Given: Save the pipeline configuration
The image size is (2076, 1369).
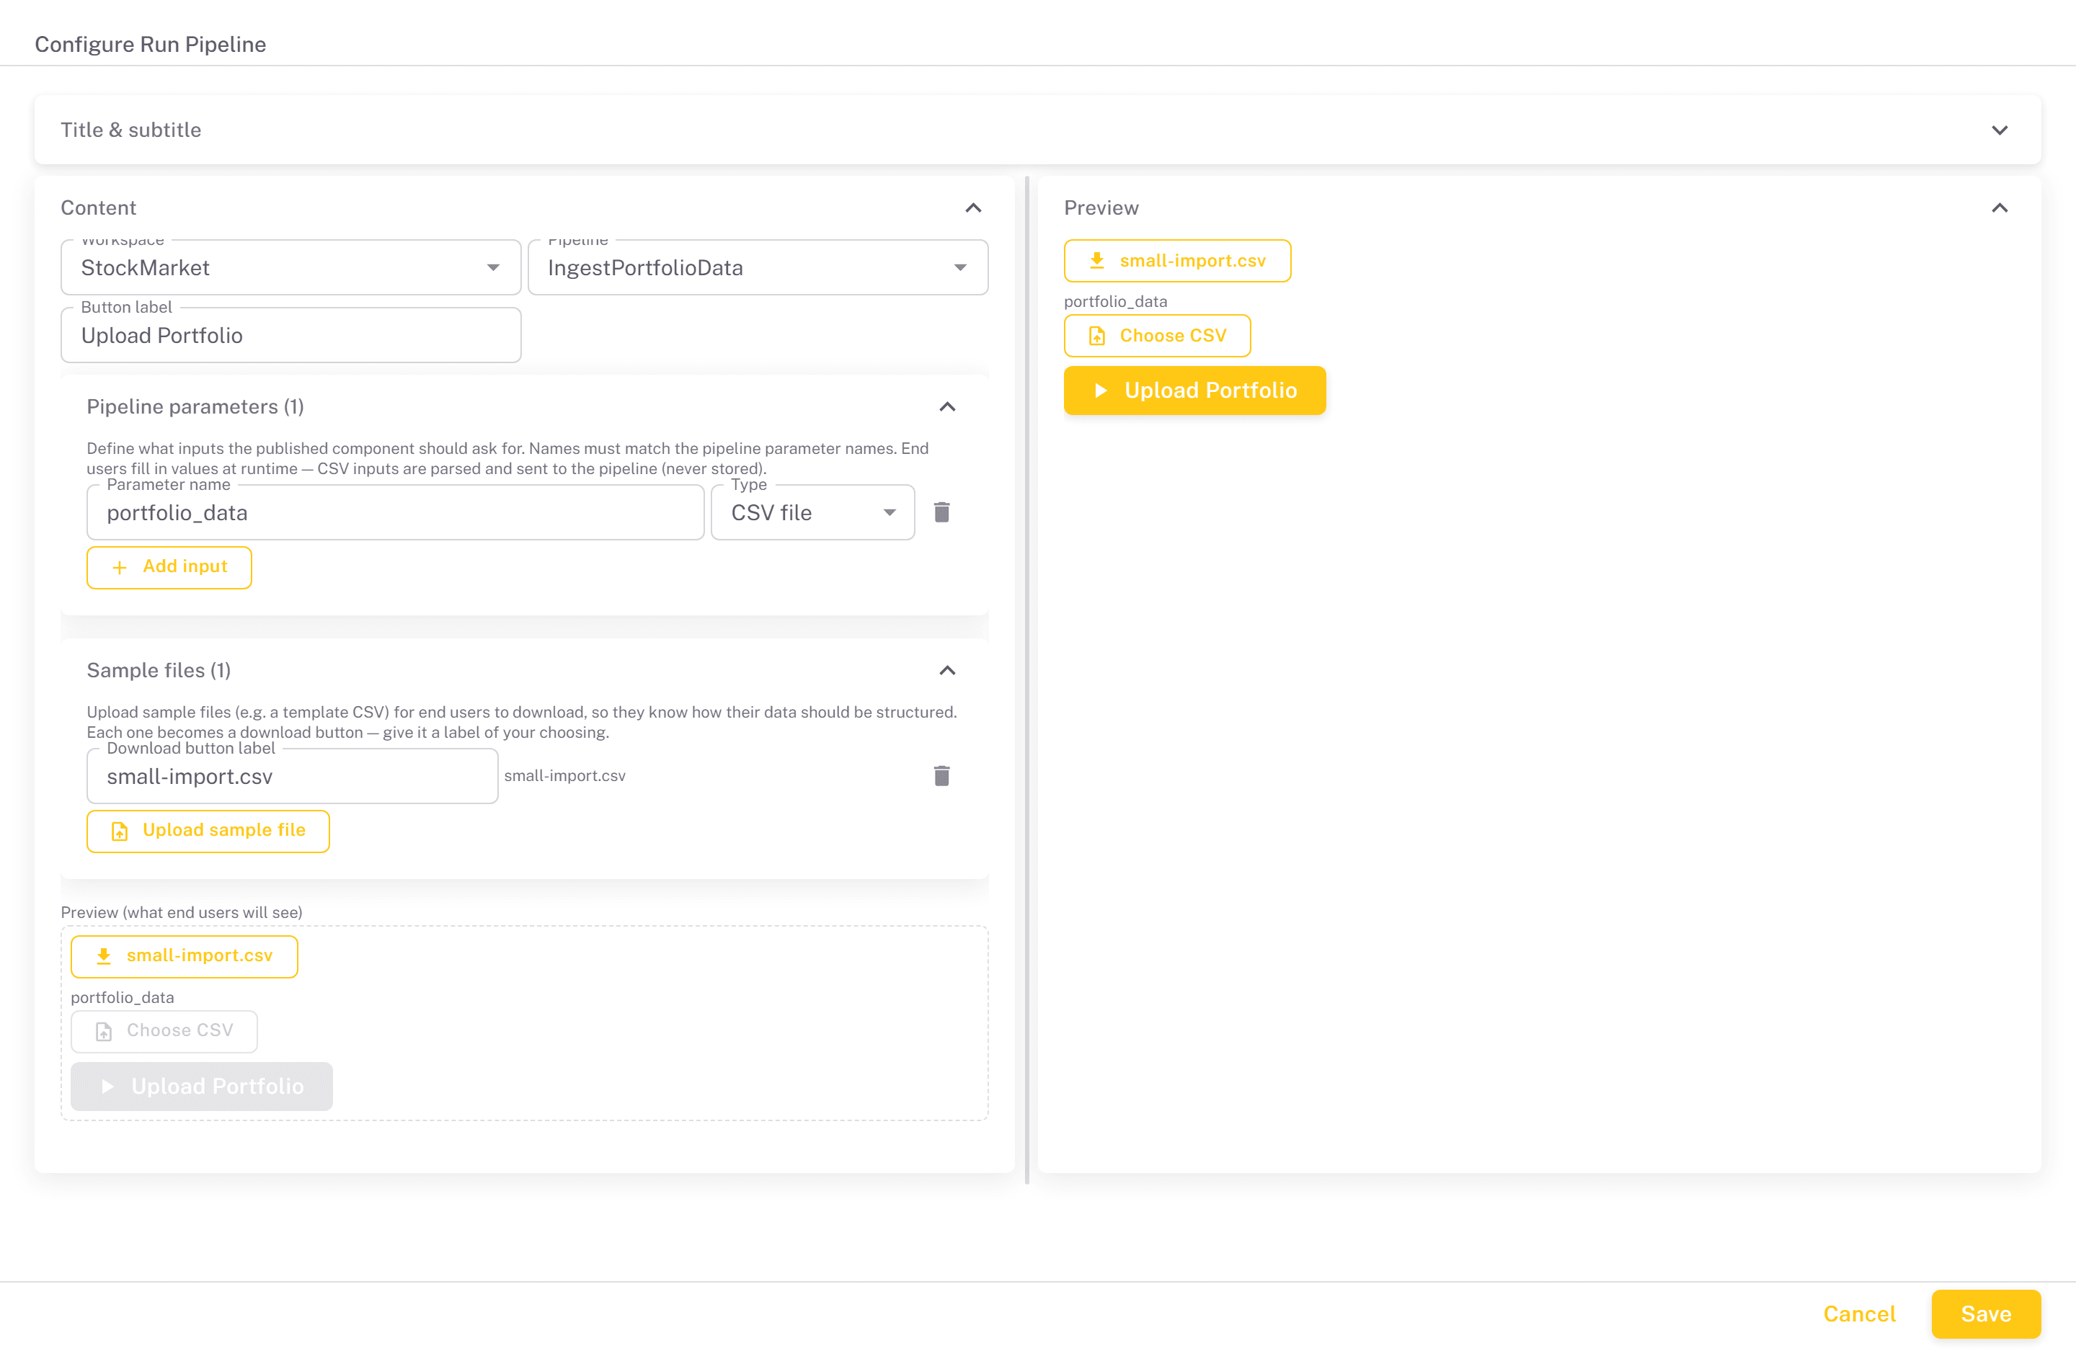Looking at the screenshot, I should [x=1986, y=1314].
